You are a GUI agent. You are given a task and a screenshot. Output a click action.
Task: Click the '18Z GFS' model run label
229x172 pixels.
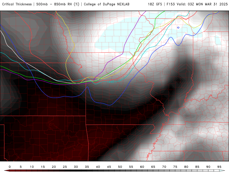pyautogui.click(x=155, y=4)
